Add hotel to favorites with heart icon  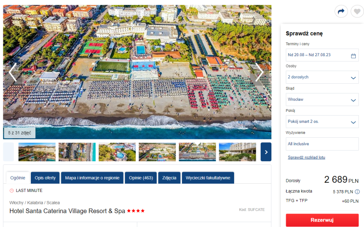(357, 12)
